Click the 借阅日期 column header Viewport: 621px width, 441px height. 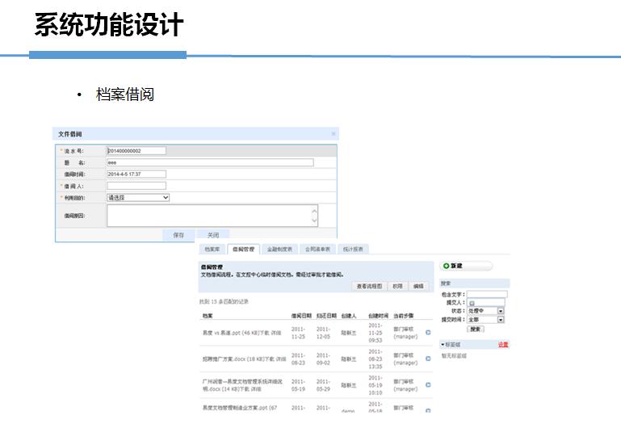tap(301, 316)
